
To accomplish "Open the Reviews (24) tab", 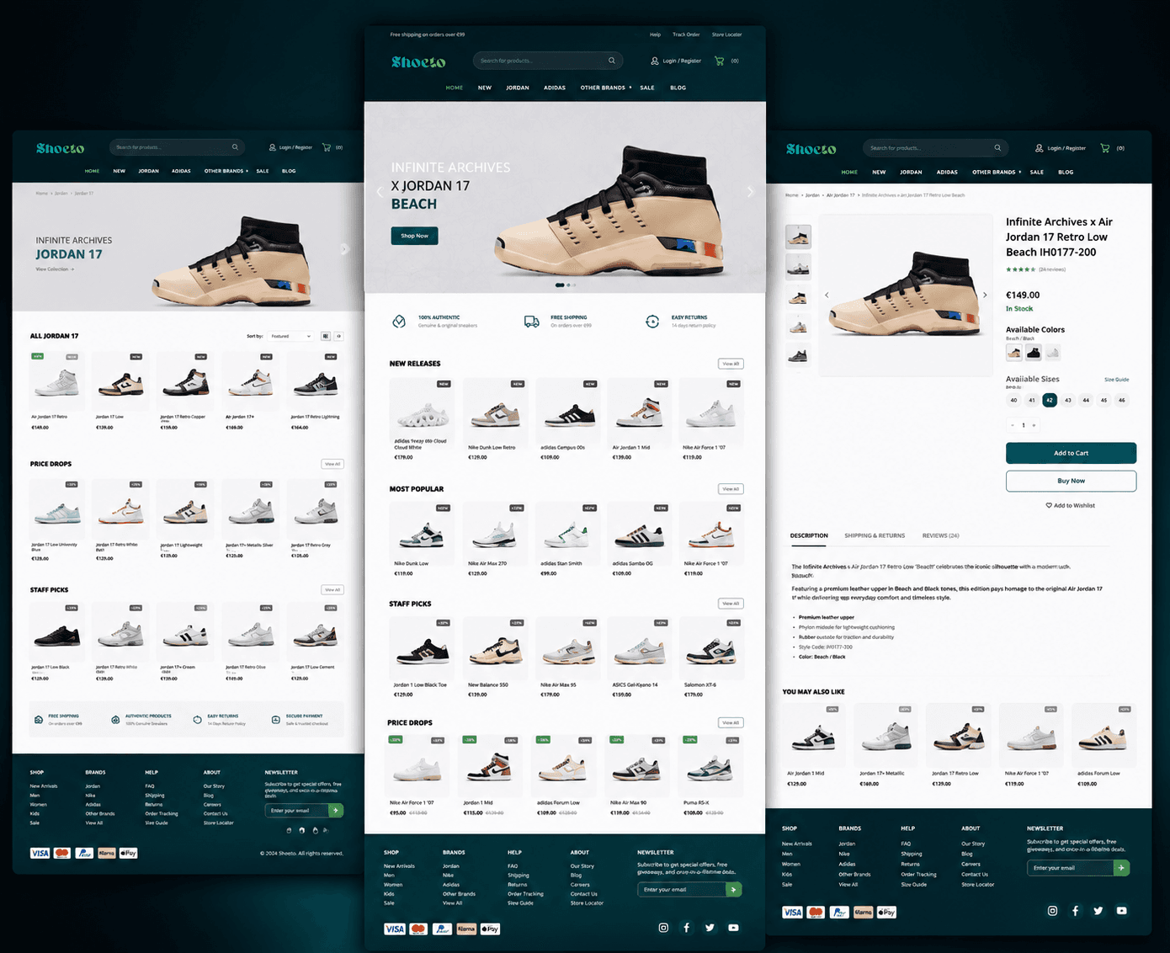I will click(x=940, y=535).
